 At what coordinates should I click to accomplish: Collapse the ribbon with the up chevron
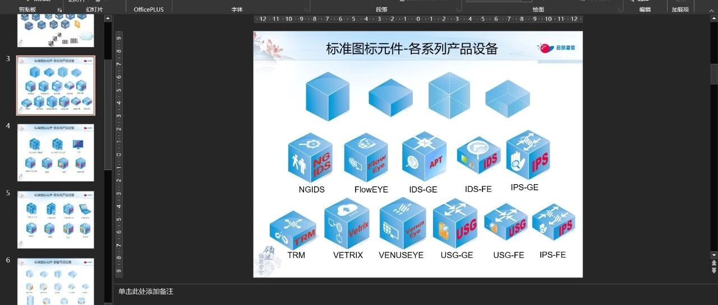(x=712, y=10)
